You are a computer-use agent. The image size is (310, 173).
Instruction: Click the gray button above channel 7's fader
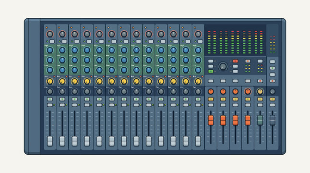(124, 105)
